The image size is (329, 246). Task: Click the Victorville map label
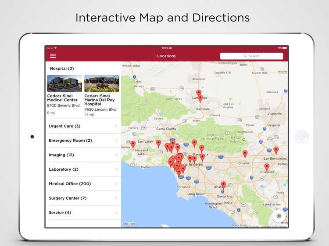coord(275,114)
